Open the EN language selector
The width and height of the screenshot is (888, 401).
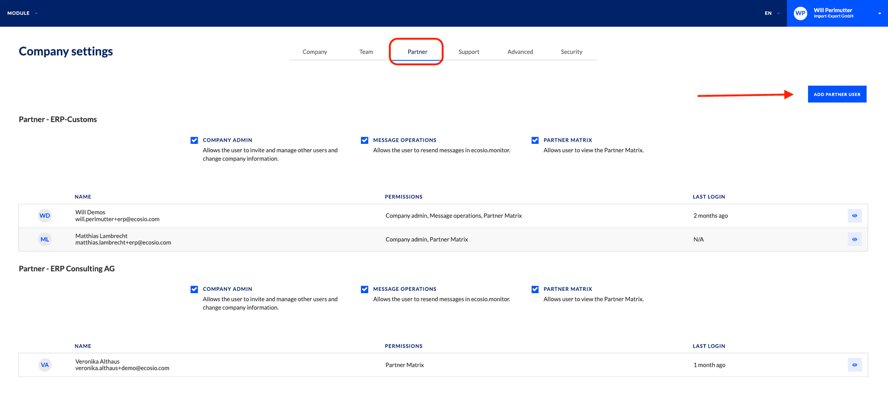coord(771,13)
